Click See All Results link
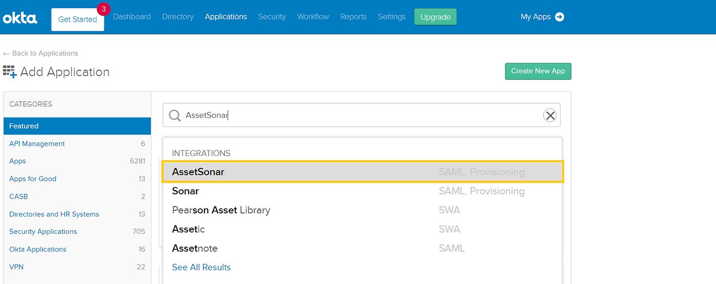Image resolution: width=716 pixels, height=284 pixels. click(202, 267)
